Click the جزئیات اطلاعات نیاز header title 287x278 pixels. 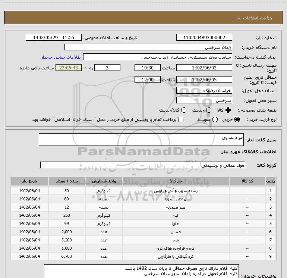(x=254, y=18)
